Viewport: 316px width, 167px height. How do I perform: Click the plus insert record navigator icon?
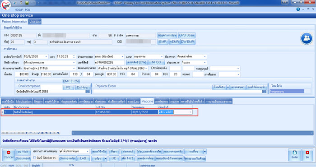pos(27,133)
